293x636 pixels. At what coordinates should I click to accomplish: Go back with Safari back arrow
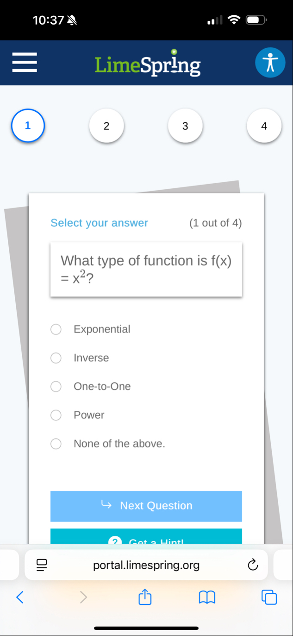point(20,597)
